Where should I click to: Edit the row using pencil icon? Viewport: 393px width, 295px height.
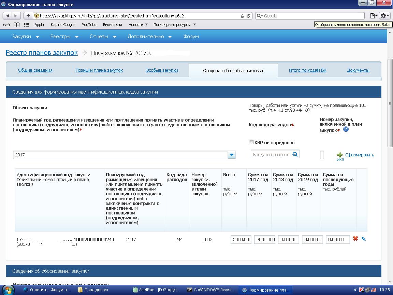point(363,239)
